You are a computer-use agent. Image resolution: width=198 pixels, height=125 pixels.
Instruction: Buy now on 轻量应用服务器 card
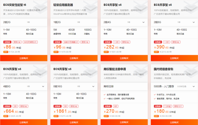coord(74,58)
